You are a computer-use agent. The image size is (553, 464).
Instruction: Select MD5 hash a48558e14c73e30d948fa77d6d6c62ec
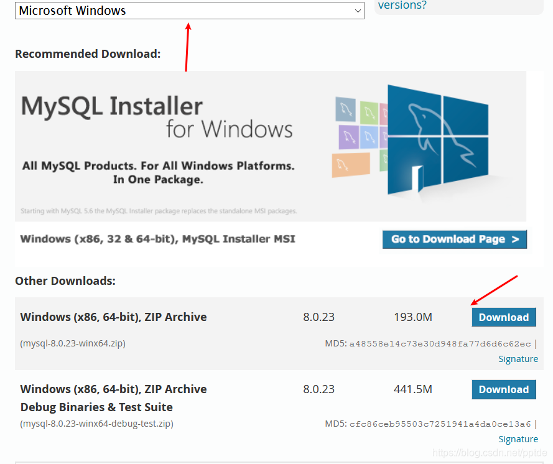[x=440, y=344]
